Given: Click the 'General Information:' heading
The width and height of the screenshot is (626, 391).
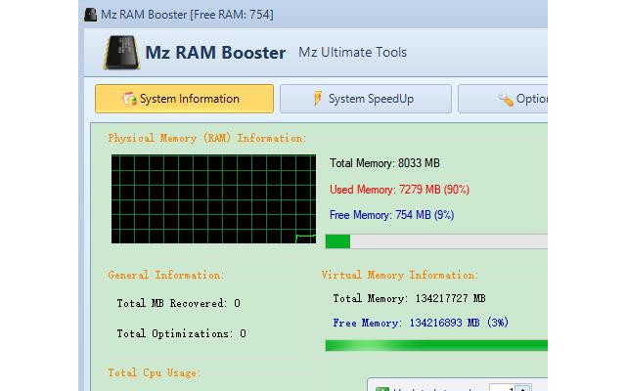Looking at the screenshot, I should 166,275.
